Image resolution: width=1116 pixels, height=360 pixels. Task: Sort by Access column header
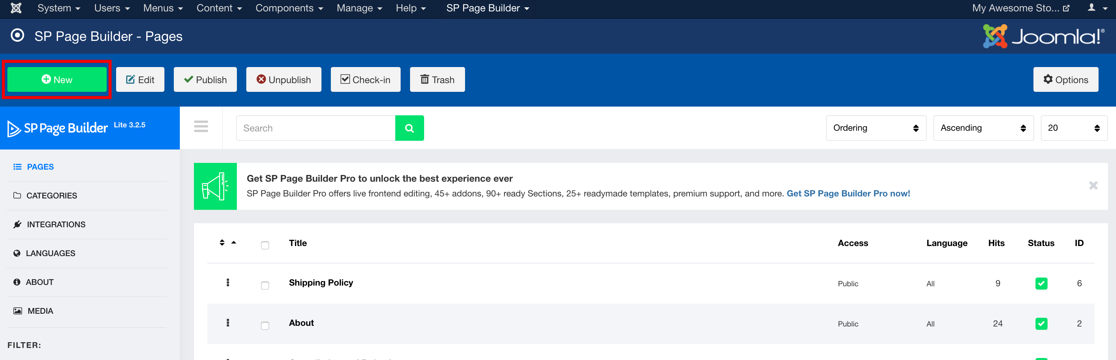853,243
